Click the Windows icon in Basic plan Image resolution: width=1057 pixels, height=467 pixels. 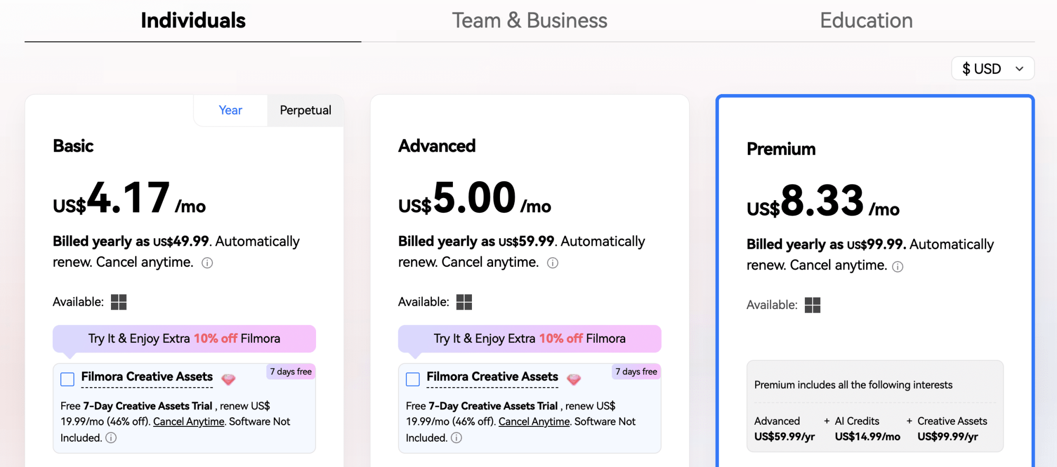119,302
